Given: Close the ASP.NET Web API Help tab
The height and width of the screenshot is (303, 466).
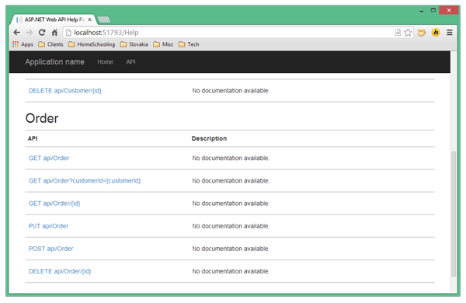Looking at the screenshot, I should (x=90, y=19).
